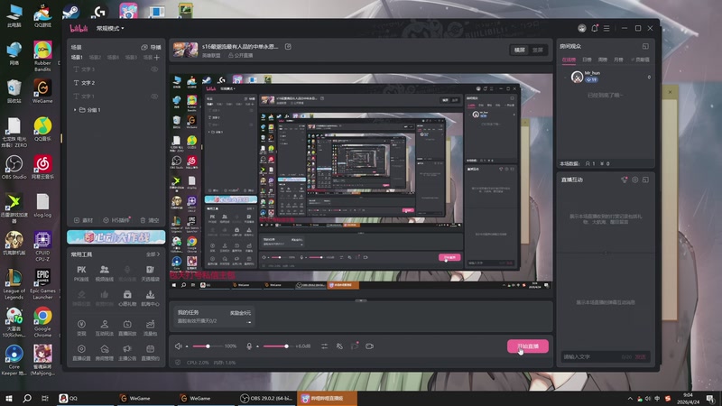
Task: Mute the speaker output icon
Action: pyautogui.click(x=178, y=346)
